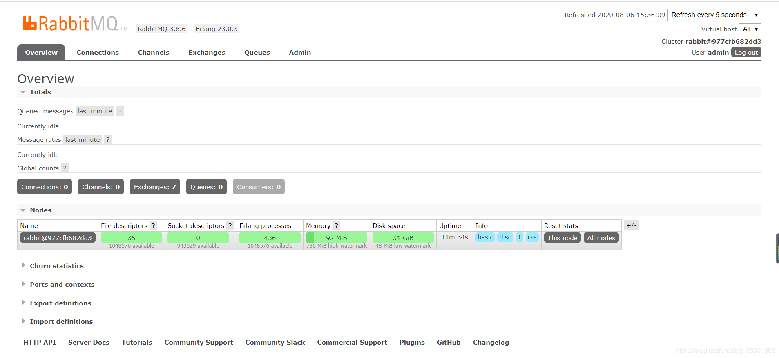The height and width of the screenshot is (358, 779).
Task: Open Channels: 0 count button
Action: (x=101, y=187)
